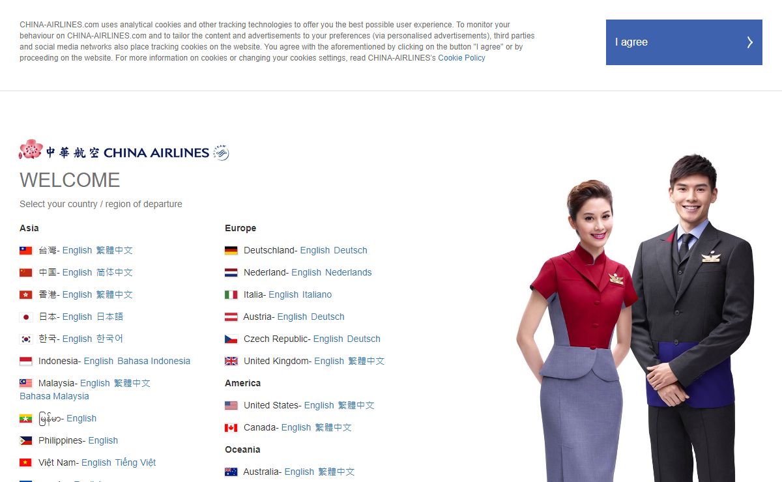Select Deutsch for Deutschland
Viewport: 782px width, 482px height.
351,250
